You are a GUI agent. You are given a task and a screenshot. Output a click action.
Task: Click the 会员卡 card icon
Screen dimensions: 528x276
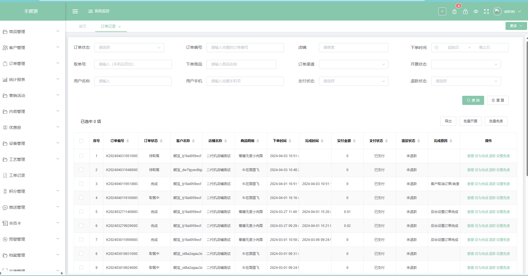[x=5, y=223]
